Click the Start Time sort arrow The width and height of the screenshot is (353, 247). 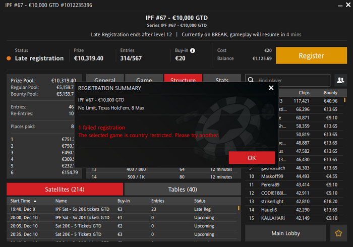35,201
